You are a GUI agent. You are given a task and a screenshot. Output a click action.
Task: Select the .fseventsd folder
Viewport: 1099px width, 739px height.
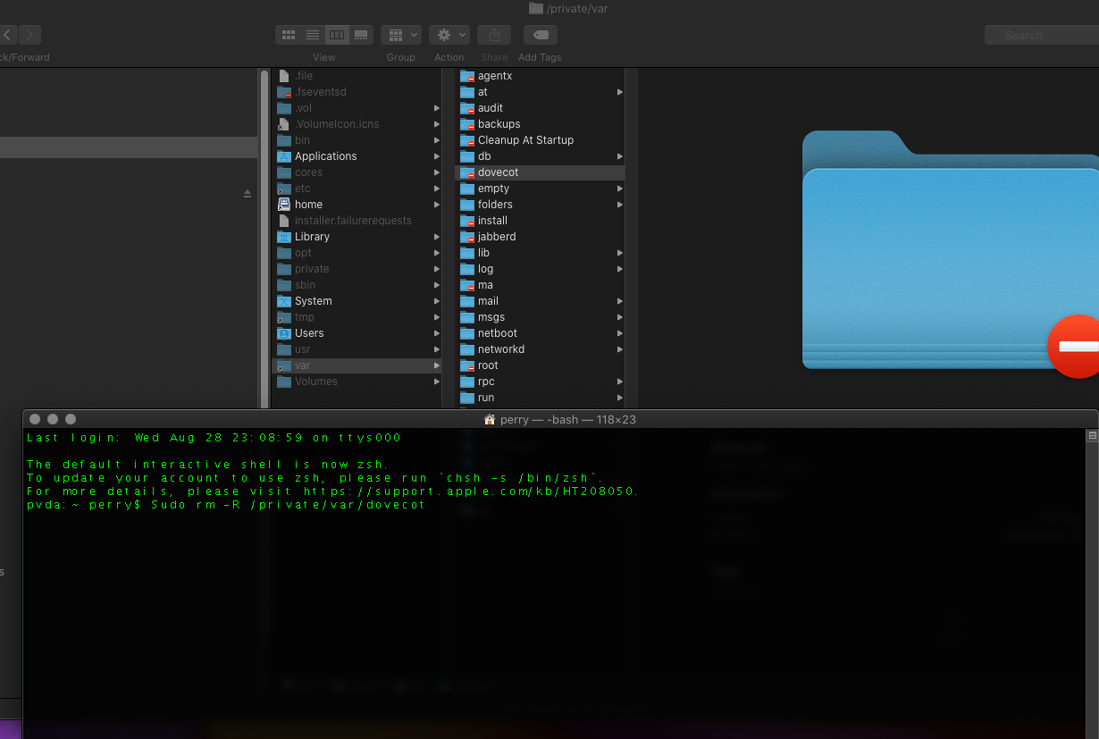357,92
